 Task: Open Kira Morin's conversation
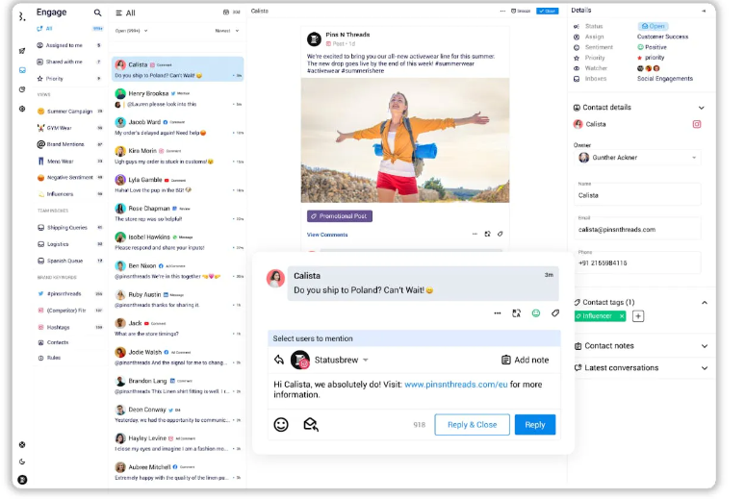click(x=178, y=156)
